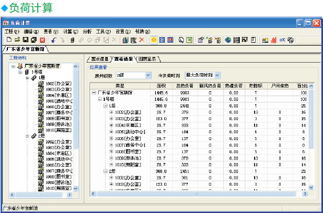Open the 分析 menu
This screenshot has height=213, width=323.
pos(87,31)
